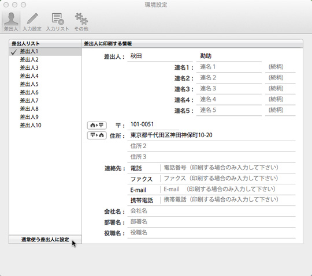
Task: Select 差出人1 with checkmark in list
Action: click(x=46, y=52)
